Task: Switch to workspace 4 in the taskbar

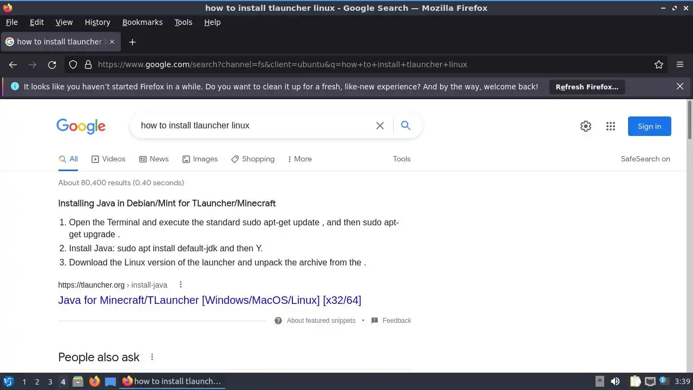Action: (63, 381)
